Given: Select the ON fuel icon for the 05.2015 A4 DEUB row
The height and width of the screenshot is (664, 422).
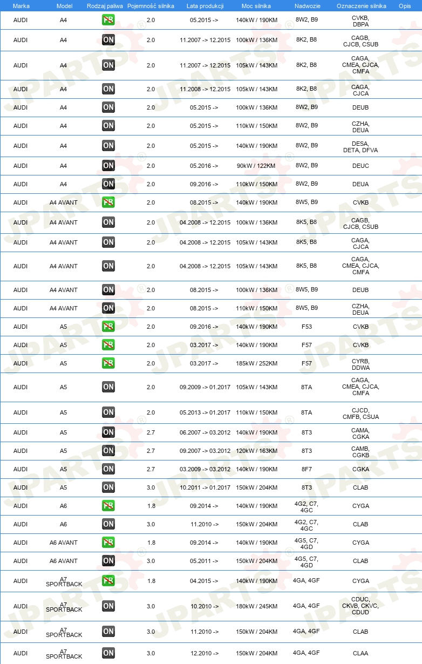Looking at the screenshot, I should coord(108,107).
